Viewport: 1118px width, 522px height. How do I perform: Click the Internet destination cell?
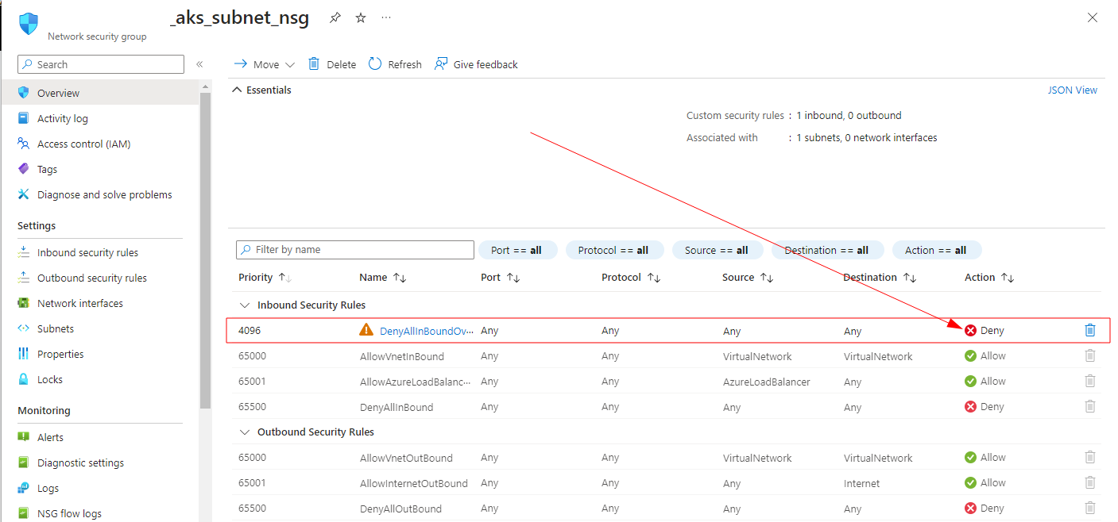point(862,483)
